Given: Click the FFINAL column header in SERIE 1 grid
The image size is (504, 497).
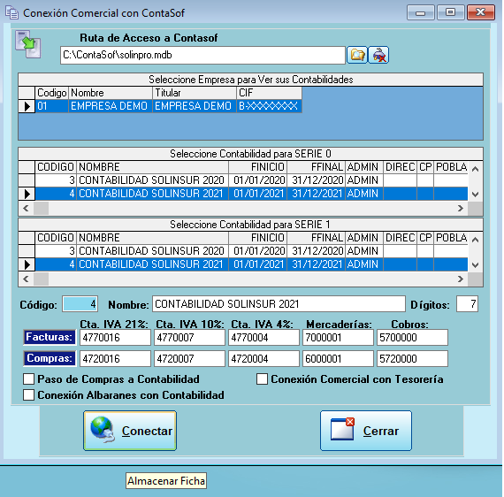Looking at the screenshot, I should pyautogui.click(x=317, y=238).
